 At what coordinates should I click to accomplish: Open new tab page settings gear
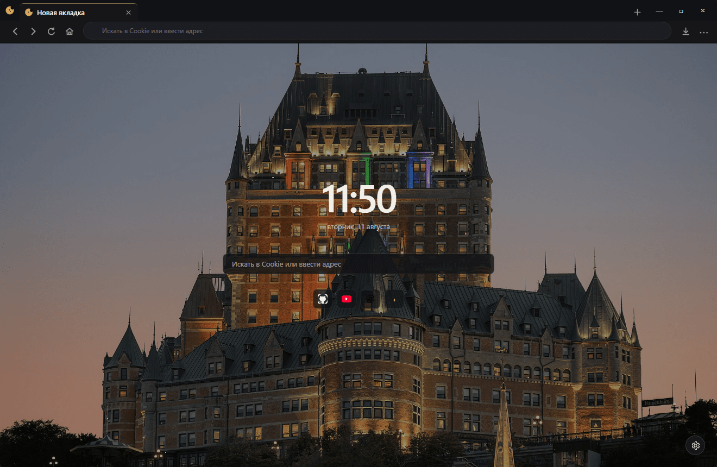[x=695, y=446]
